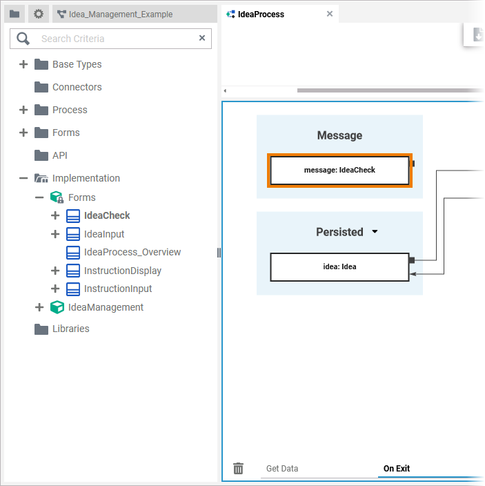Image resolution: width=485 pixels, height=486 pixels.
Task: Click the locked Forms package icon
Action: pos(57,197)
